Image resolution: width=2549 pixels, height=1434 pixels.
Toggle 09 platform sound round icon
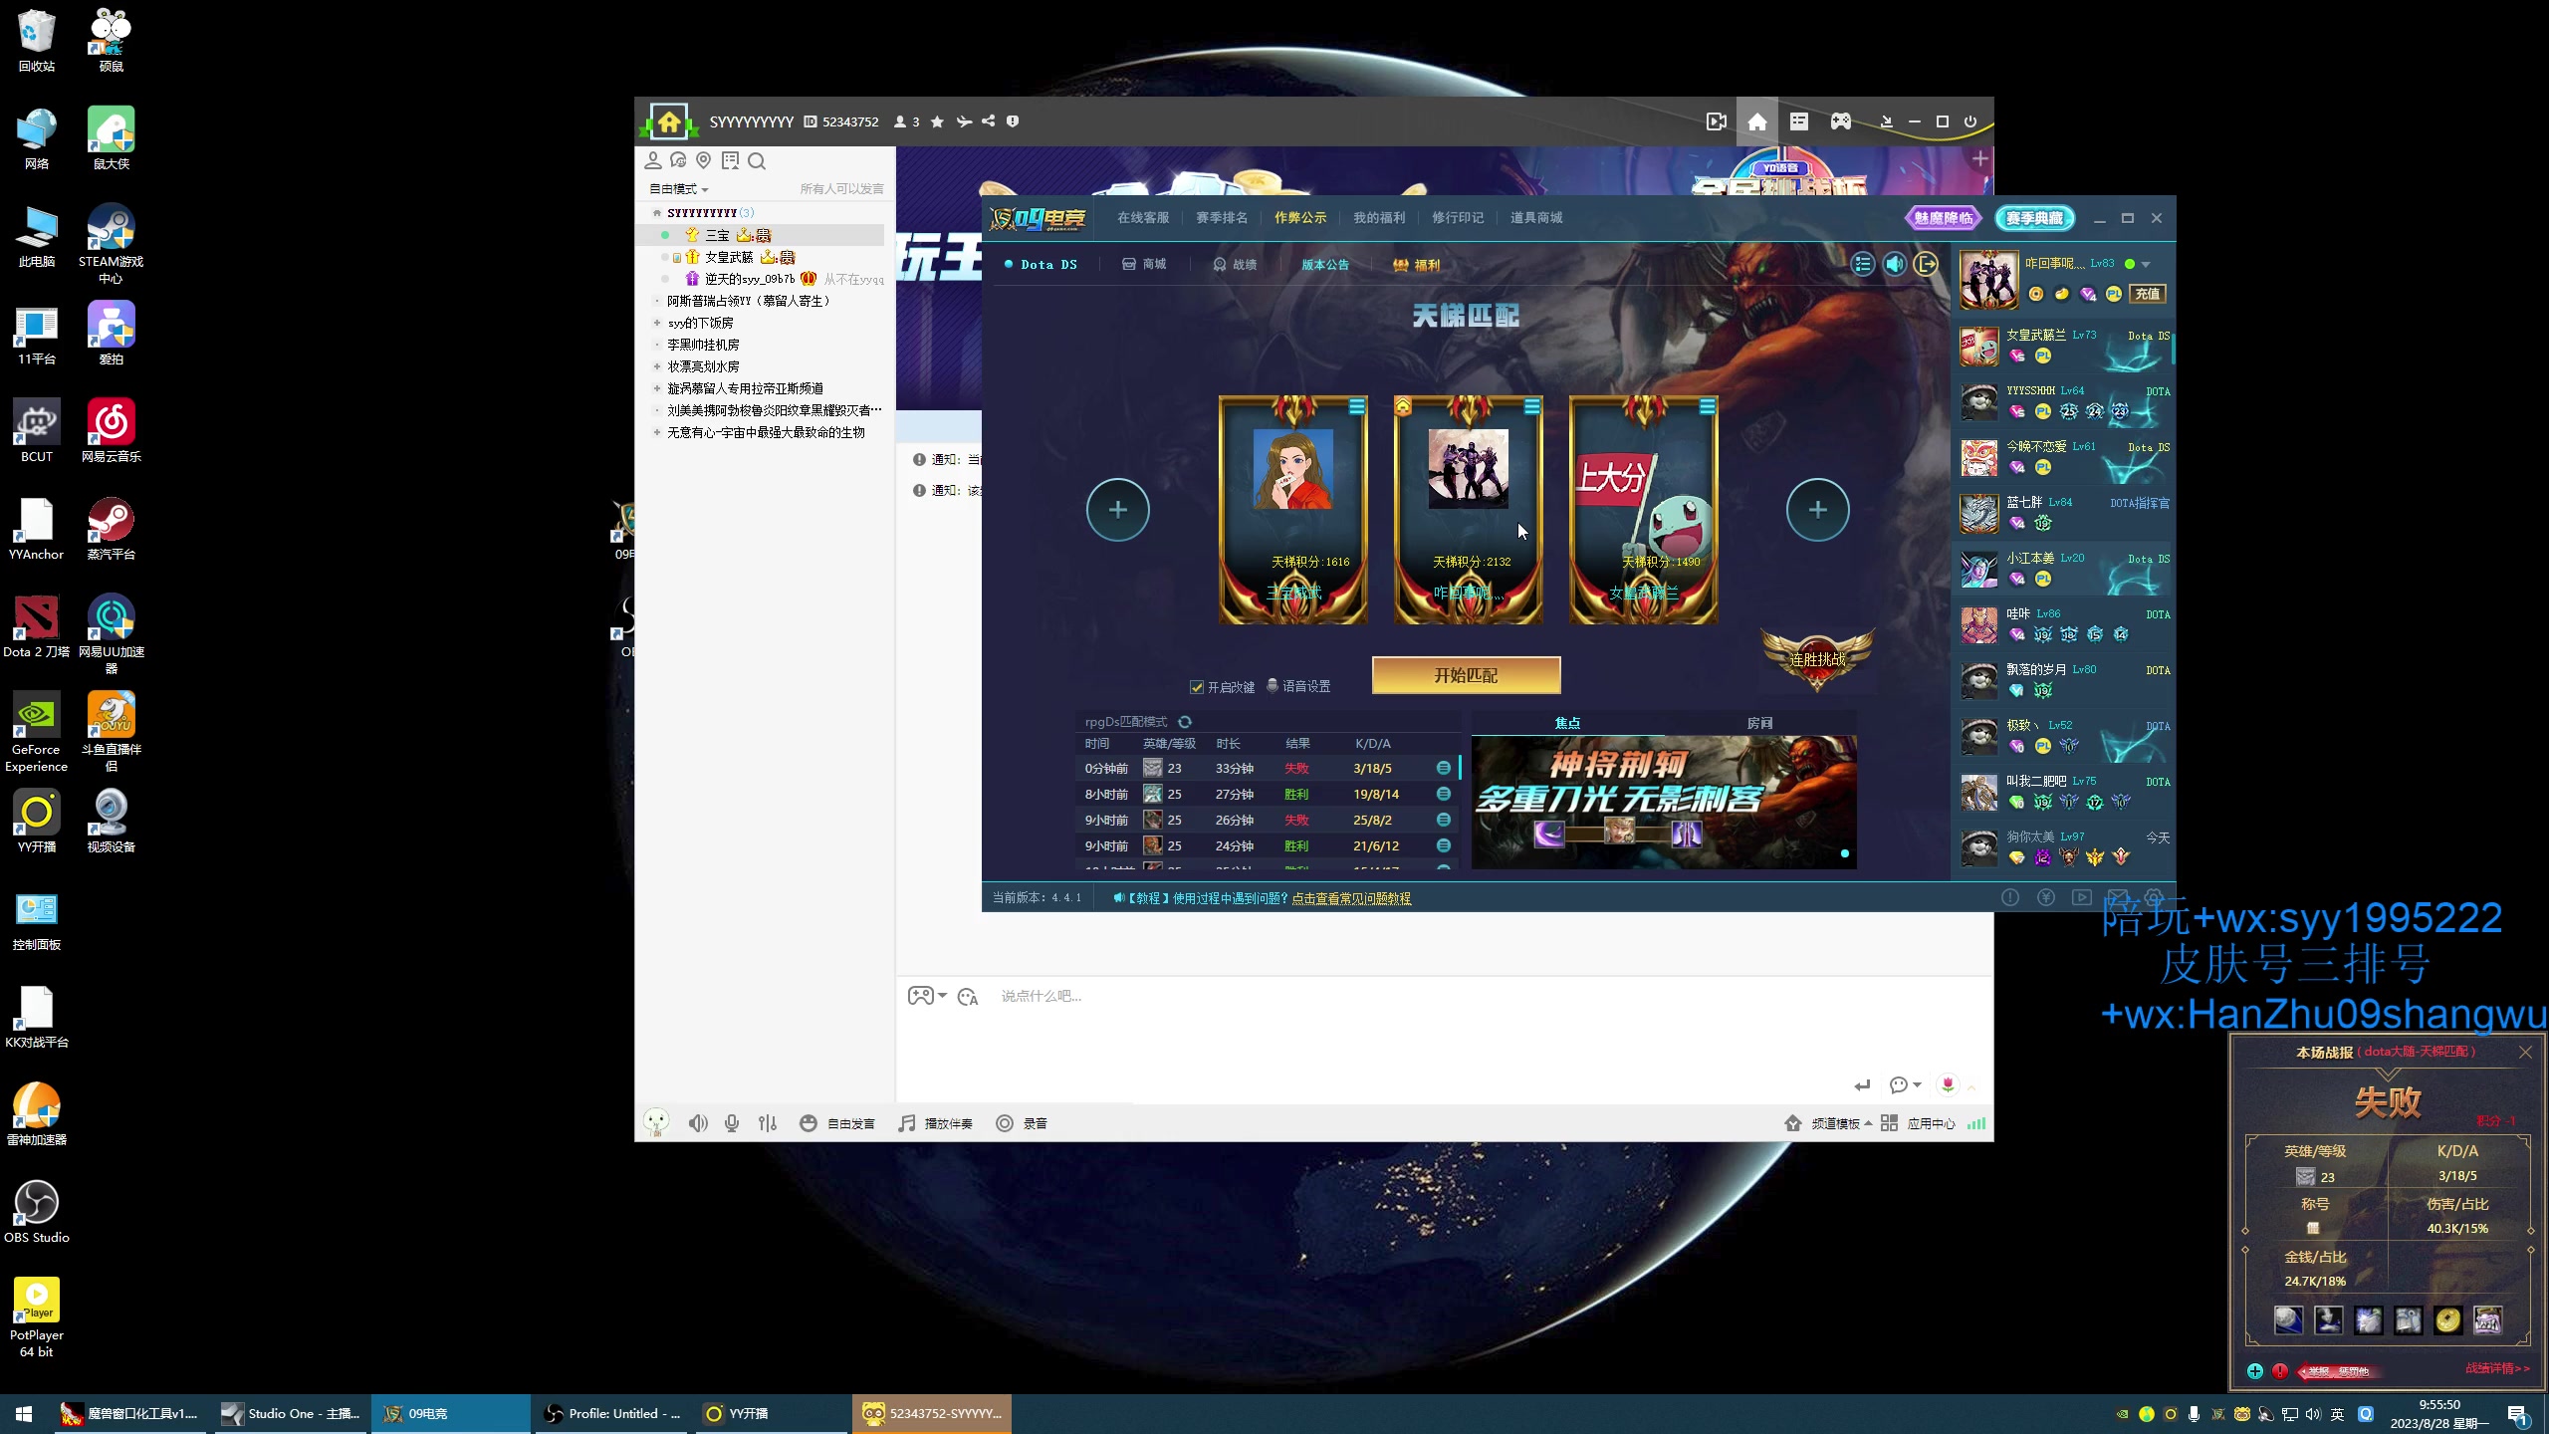point(1895,264)
